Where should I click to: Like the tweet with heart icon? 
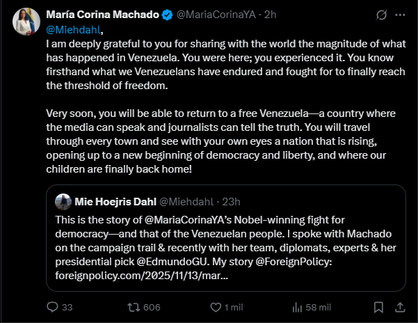coord(212,307)
